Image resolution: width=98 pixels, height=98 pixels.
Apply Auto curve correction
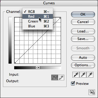pyautogui.click(x=83, y=57)
